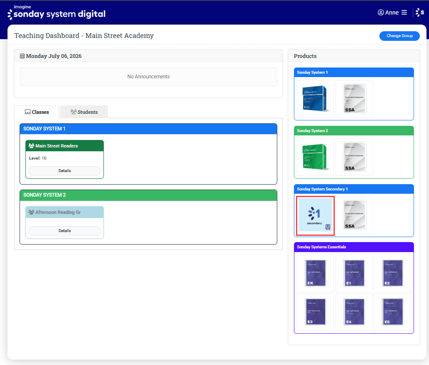This screenshot has width=429, height=365.
Task: Open the SSA assessment under Secondary 1
Action: (354, 215)
